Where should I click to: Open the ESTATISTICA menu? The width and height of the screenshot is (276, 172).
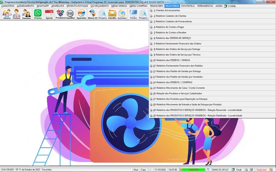click(x=188, y=6)
